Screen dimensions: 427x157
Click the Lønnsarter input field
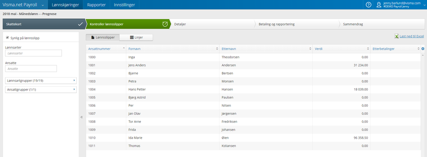(x=33, y=53)
